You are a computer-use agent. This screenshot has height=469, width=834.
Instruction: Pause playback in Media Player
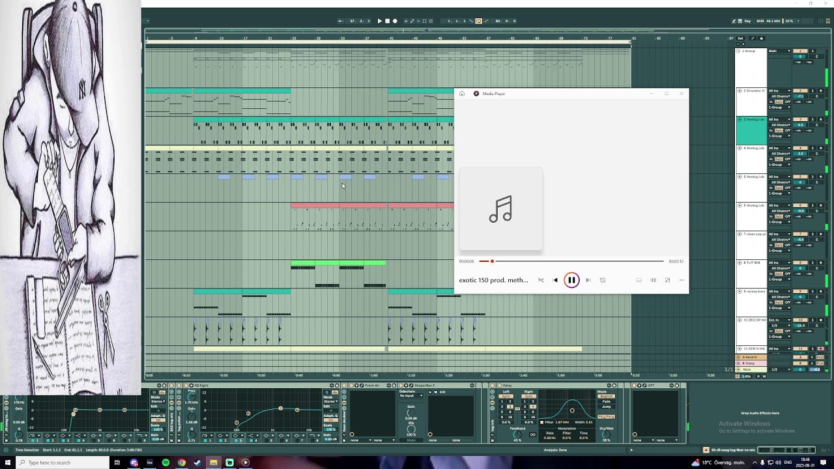coord(571,280)
